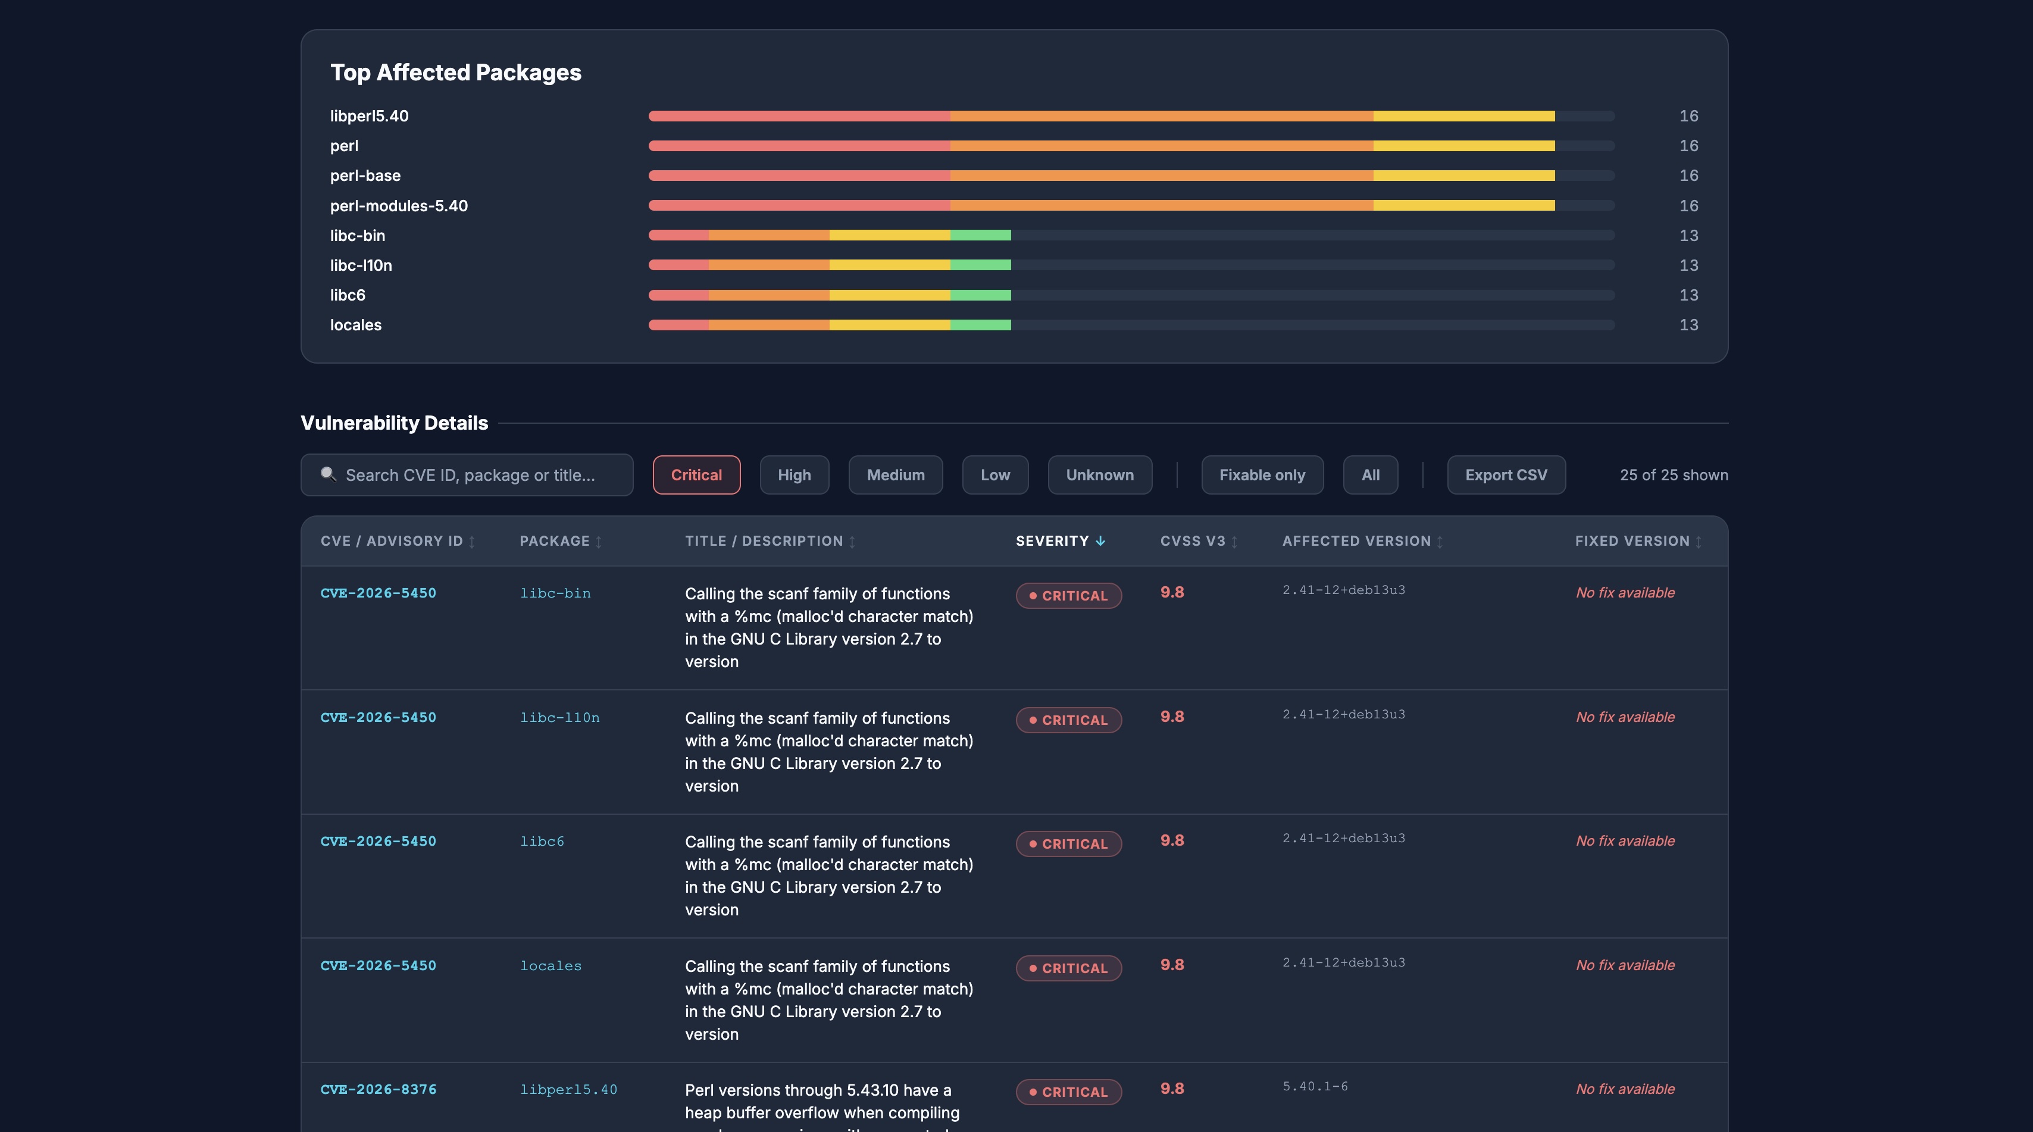Screen dimensions: 2033x1132
Task: Click locales package in the table
Action: (x=551, y=965)
